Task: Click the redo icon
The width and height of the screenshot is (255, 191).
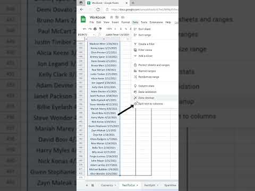Action: click(x=90, y=29)
